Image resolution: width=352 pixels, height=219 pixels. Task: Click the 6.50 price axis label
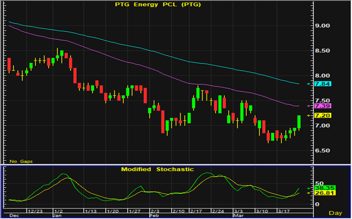pyautogui.click(x=322, y=150)
